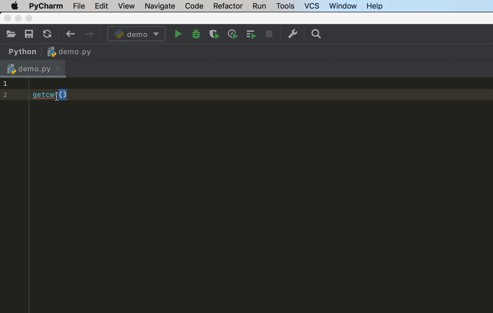Open the Help menu
The height and width of the screenshot is (313, 493).
375,6
